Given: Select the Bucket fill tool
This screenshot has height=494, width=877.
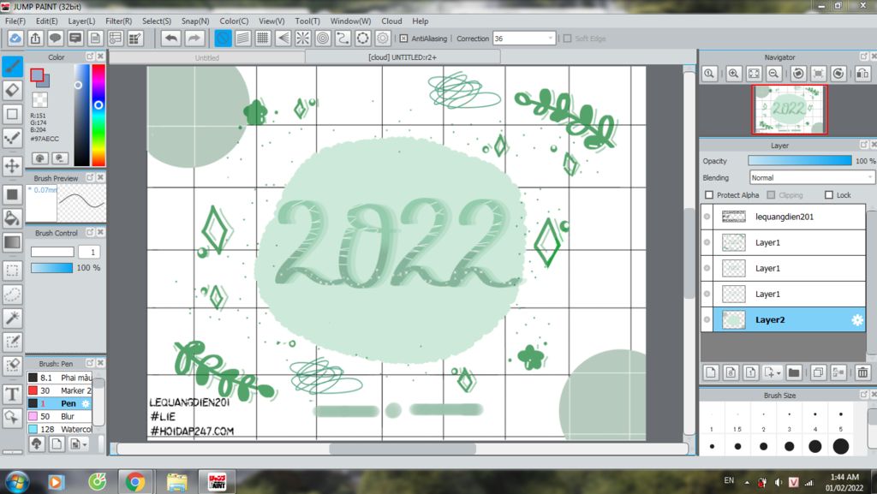Looking at the screenshot, I should coord(12,218).
